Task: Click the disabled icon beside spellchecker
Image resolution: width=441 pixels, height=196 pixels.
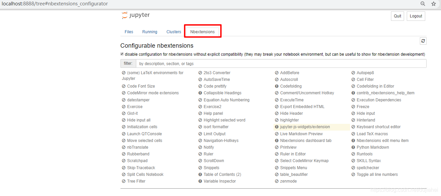Action: (x=353, y=168)
